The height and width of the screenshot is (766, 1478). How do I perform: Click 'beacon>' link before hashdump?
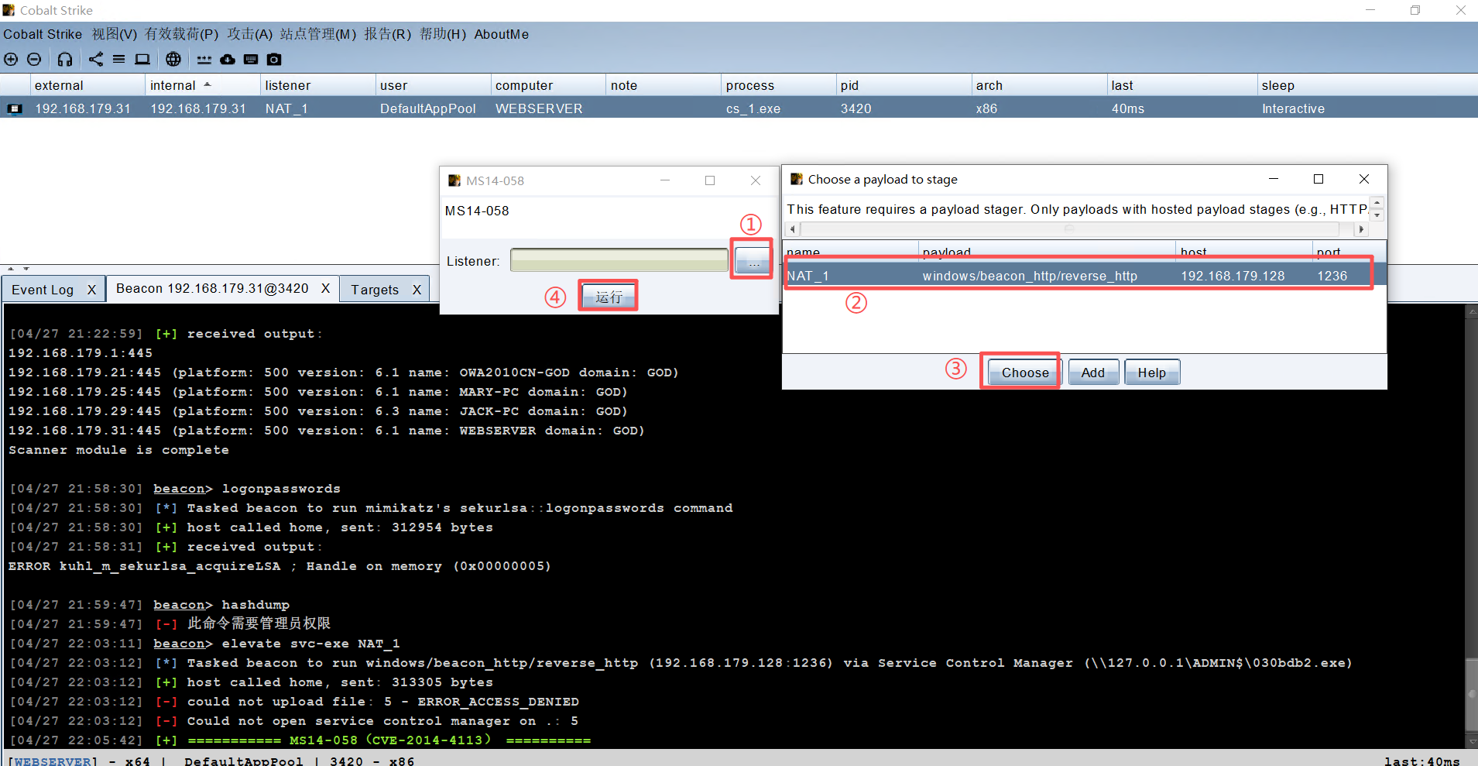(183, 605)
